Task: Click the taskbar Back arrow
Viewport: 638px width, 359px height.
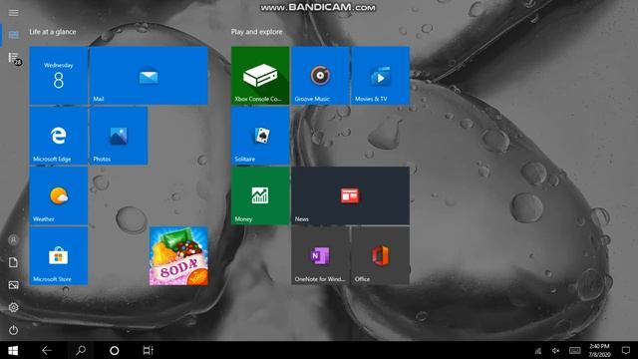Action: point(47,350)
